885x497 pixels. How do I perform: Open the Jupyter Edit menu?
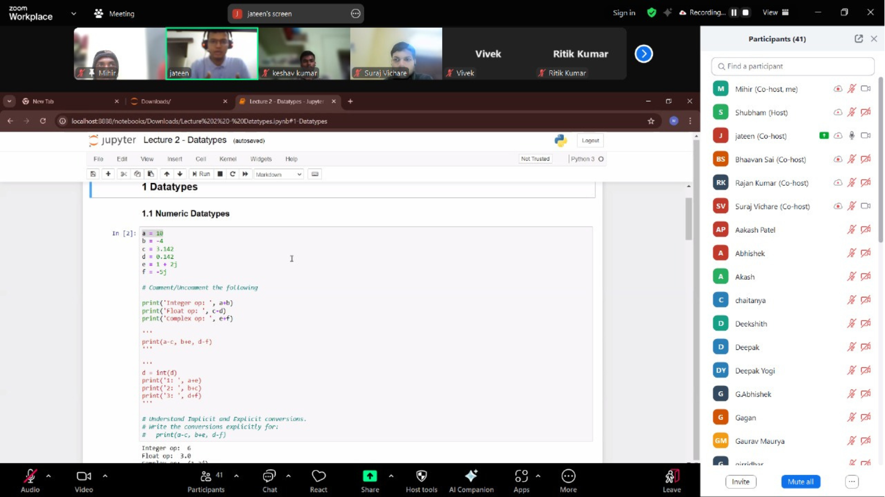point(122,159)
